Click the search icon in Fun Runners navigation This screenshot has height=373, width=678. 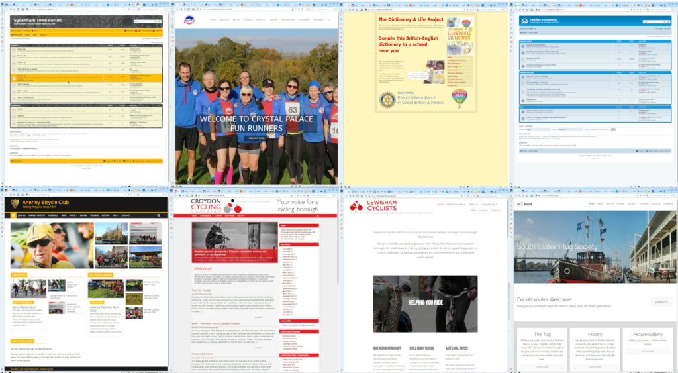328,19
